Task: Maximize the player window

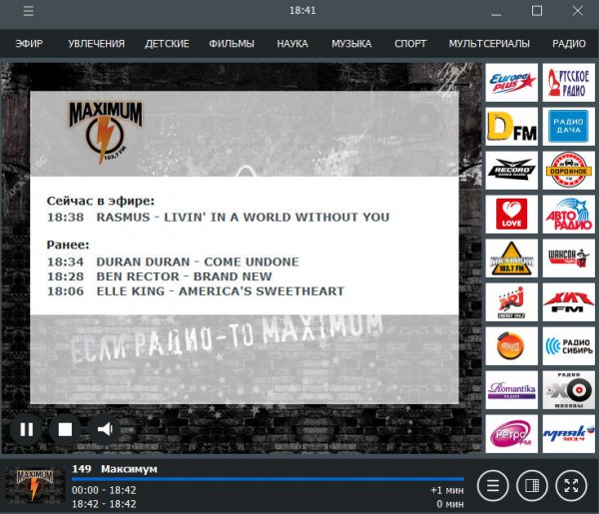Action: [537, 11]
